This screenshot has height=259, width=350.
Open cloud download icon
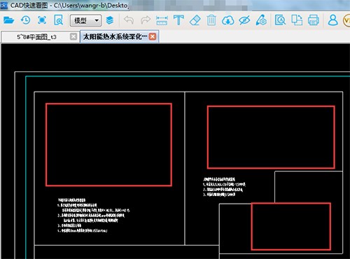point(227,20)
